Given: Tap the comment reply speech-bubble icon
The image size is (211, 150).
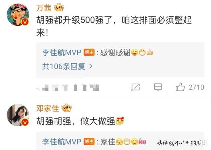Looking at the screenshot, I should [158, 87].
